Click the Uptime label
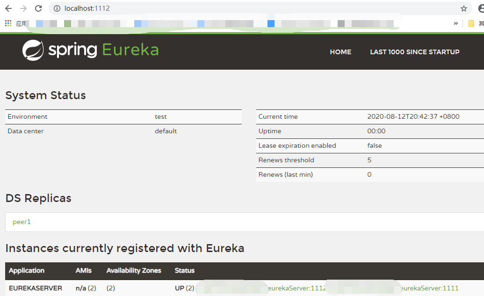Screen dimensions: 484x296 (270, 131)
